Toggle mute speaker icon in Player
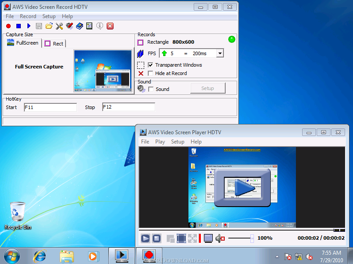This screenshot has width=353, height=264. (x=220, y=238)
